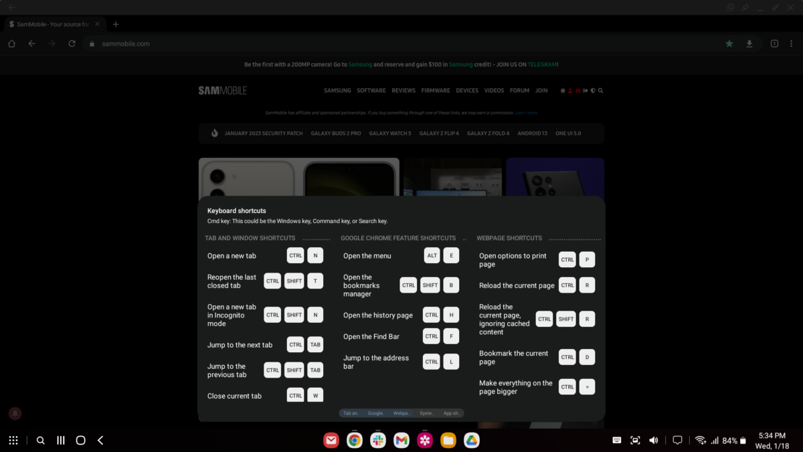
Task: Click the download icon in the address bar
Action: click(749, 44)
